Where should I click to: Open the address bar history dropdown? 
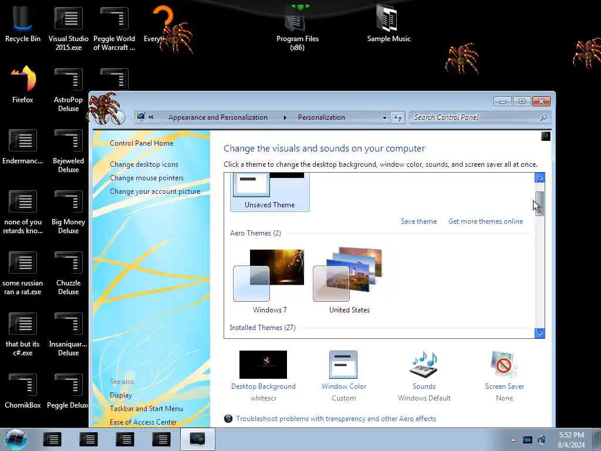click(384, 117)
